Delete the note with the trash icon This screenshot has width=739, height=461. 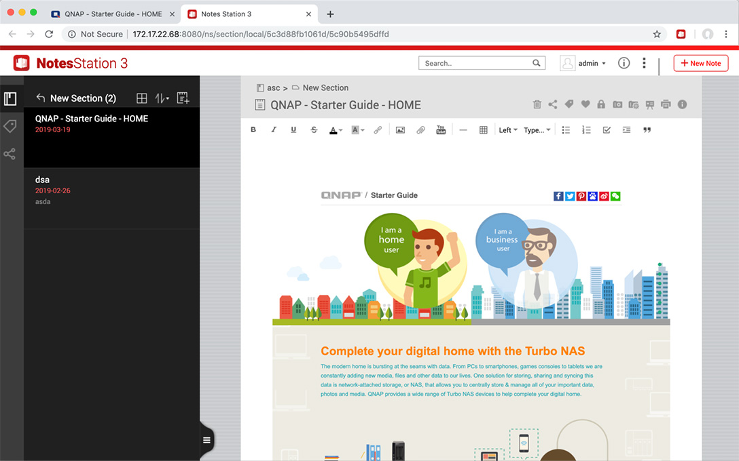pyautogui.click(x=536, y=104)
